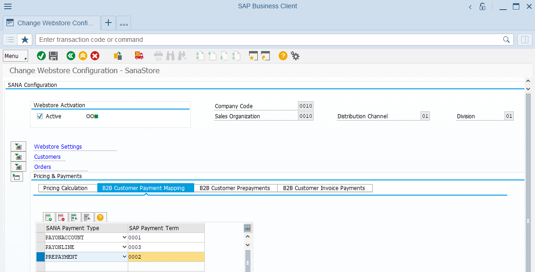Click the new session window star icon
The width and height of the screenshot is (535, 272).
(253, 56)
